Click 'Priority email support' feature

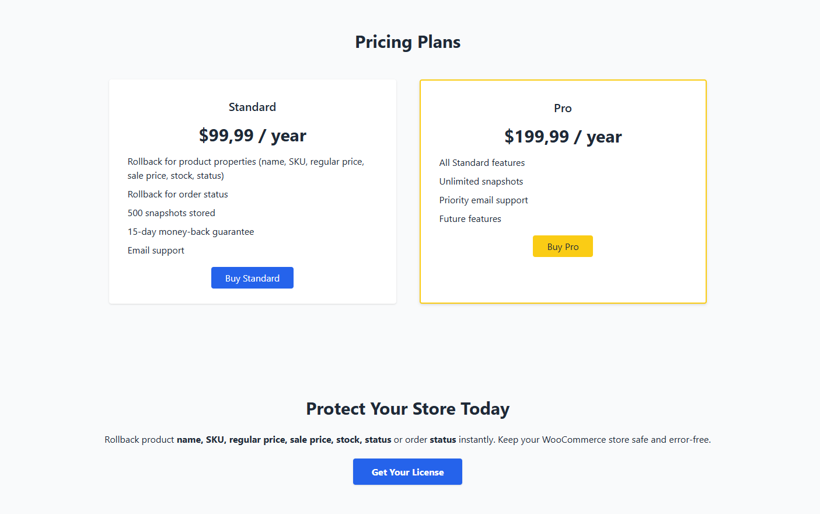click(483, 200)
